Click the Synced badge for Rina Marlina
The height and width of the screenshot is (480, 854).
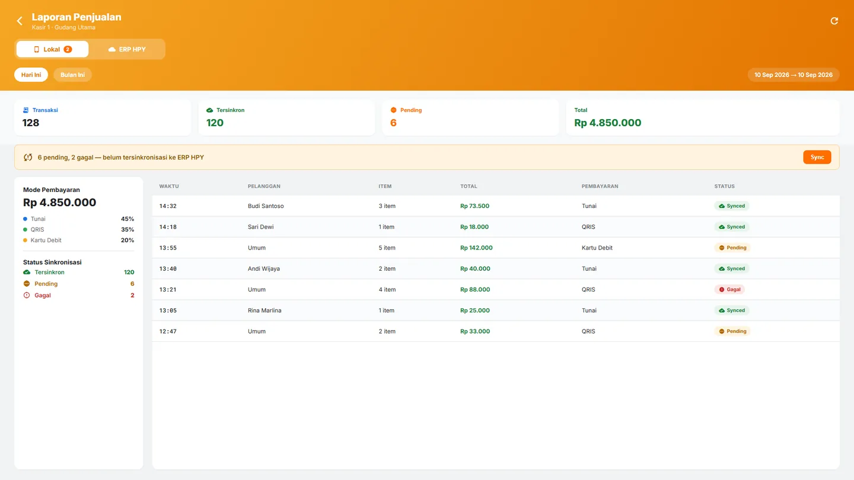(x=732, y=311)
